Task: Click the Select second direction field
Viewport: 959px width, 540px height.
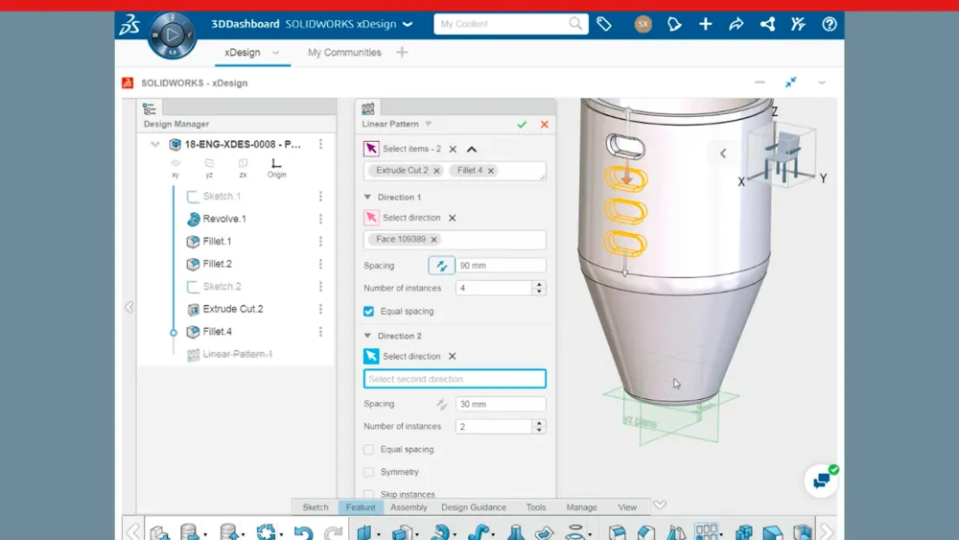Action: point(455,379)
